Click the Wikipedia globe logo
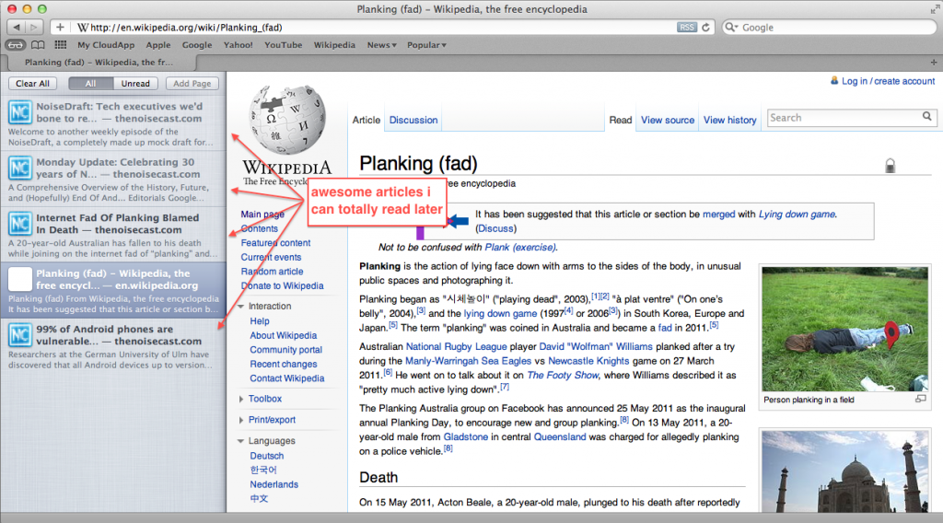This screenshot has height=523, width=943. click(287, 119)
